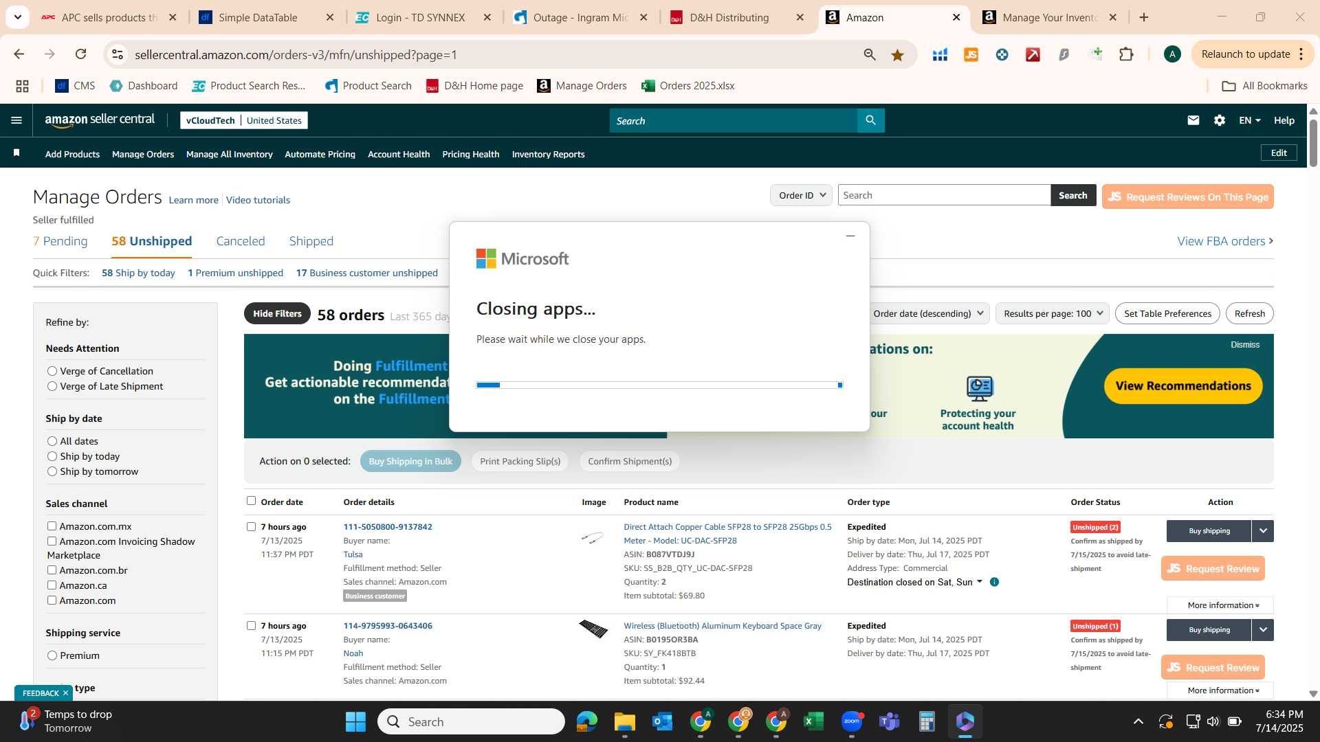Click the Hide Filters button
The height and width of the screenshot is (742, 1320).
tap(277, 313)
